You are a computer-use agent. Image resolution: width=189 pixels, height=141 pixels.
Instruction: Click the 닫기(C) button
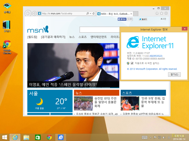[x=174, y=74]
